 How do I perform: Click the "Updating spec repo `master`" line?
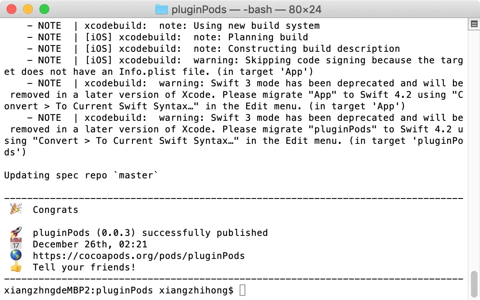81,175
